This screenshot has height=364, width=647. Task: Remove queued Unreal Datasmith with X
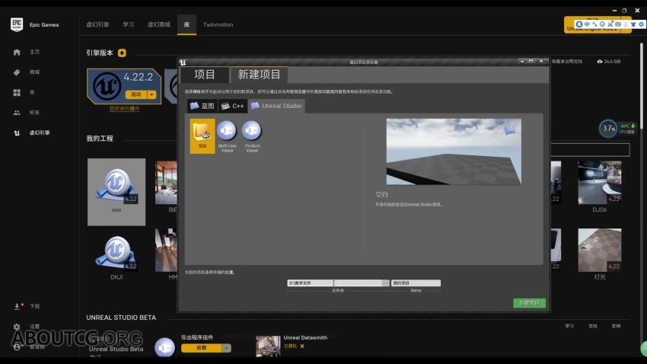[302, 346]
